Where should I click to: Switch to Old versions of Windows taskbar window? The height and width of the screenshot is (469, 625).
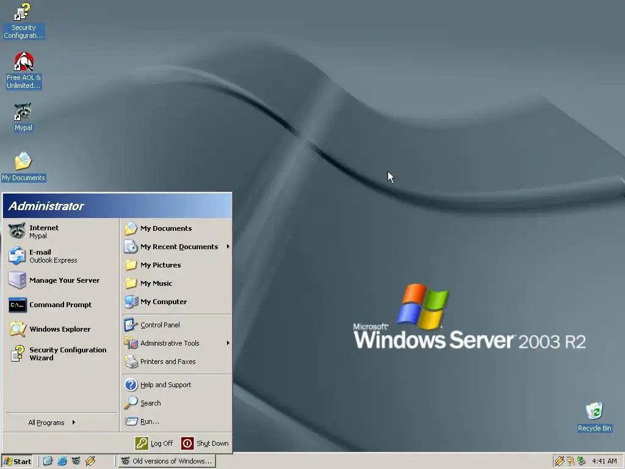167,461
